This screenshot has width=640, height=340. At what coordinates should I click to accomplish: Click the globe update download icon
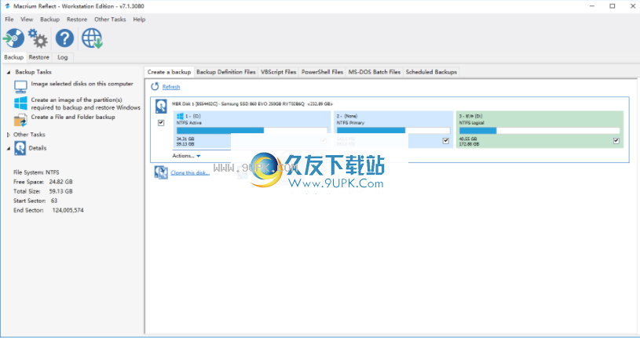point(92,38)
